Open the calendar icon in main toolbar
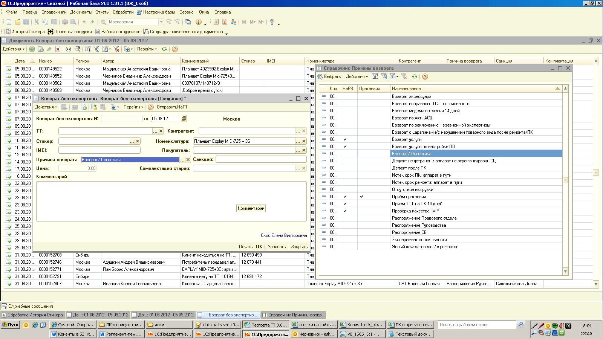Screen dimensions: 603x339 (225, 22)
